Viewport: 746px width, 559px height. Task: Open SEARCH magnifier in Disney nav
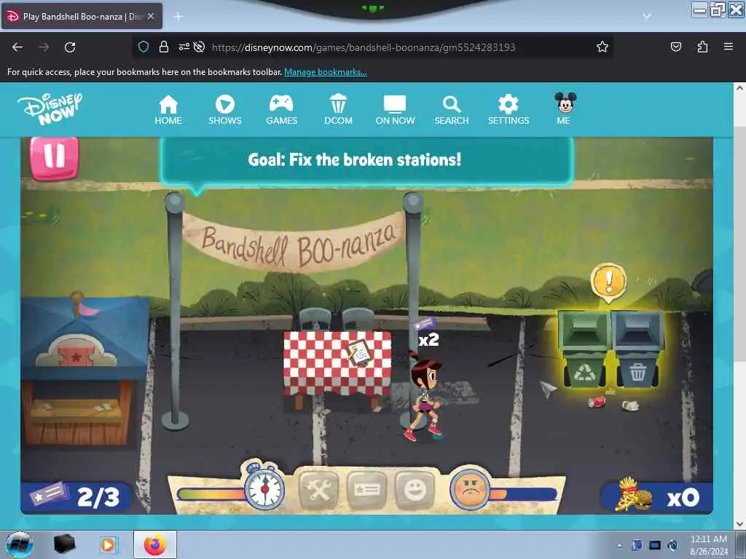coord(452,110)
